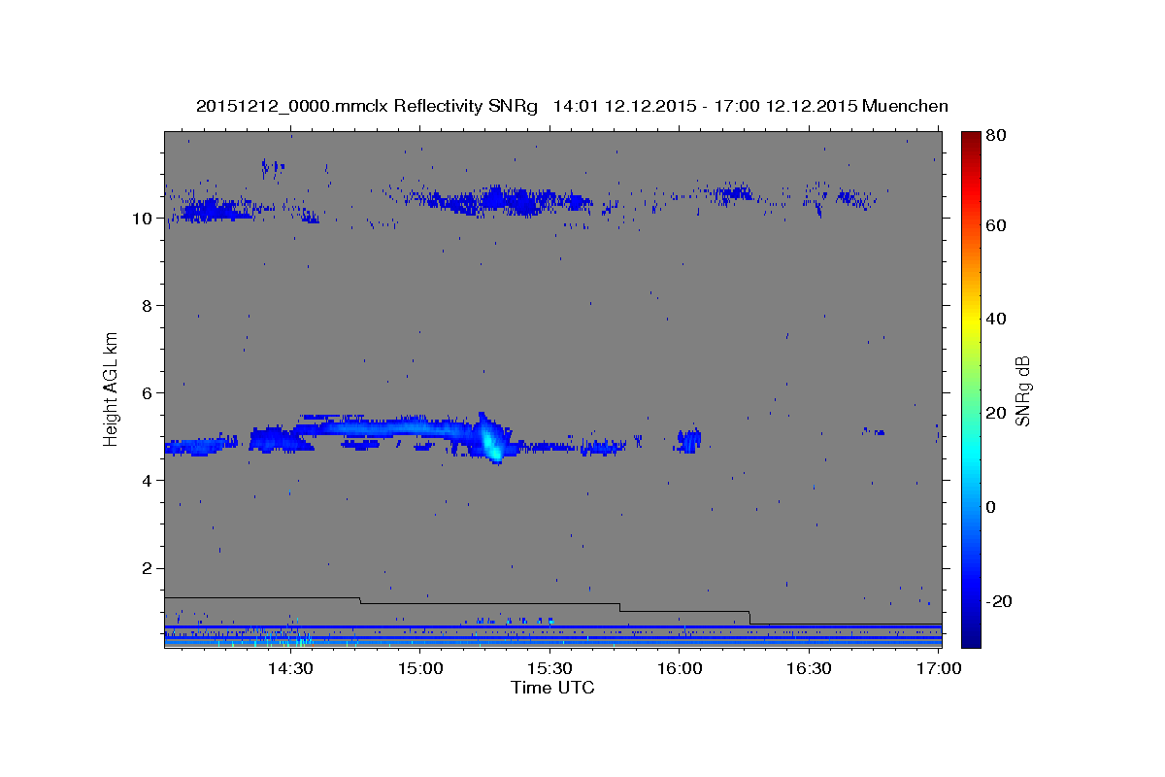1165x777 pixels.
Task: Click the bright cyan cloud core near 15:17
Action: pyautogui.click(x=491, y=442)
